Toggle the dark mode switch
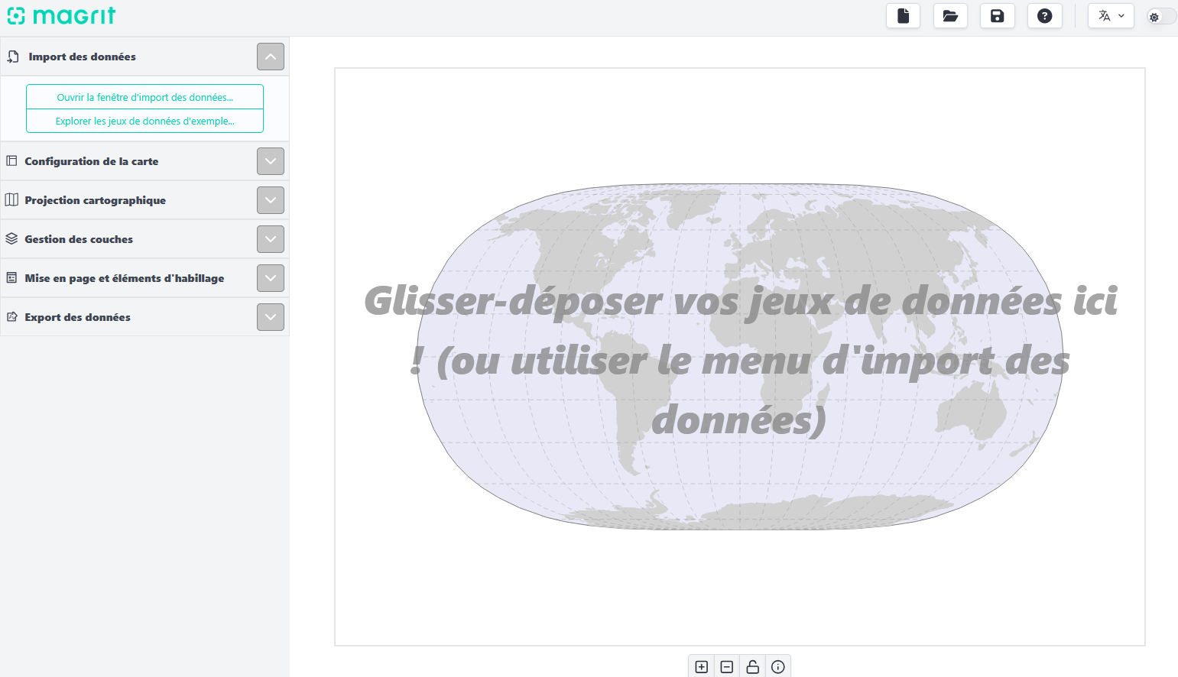The width and height of the screenshot is (1178, 677). click(x=1160, y=17)
